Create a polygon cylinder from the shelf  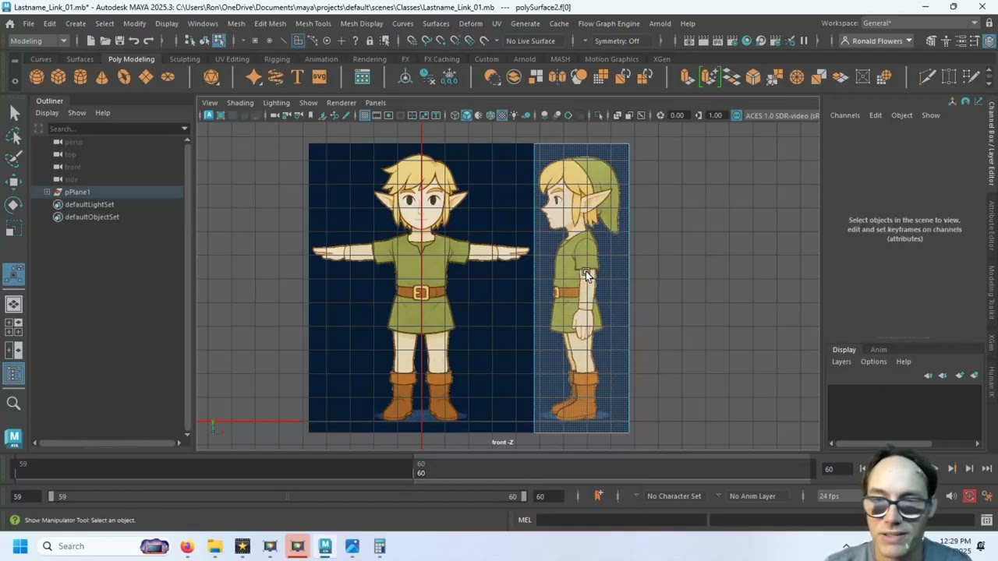[x=80, y=76]
